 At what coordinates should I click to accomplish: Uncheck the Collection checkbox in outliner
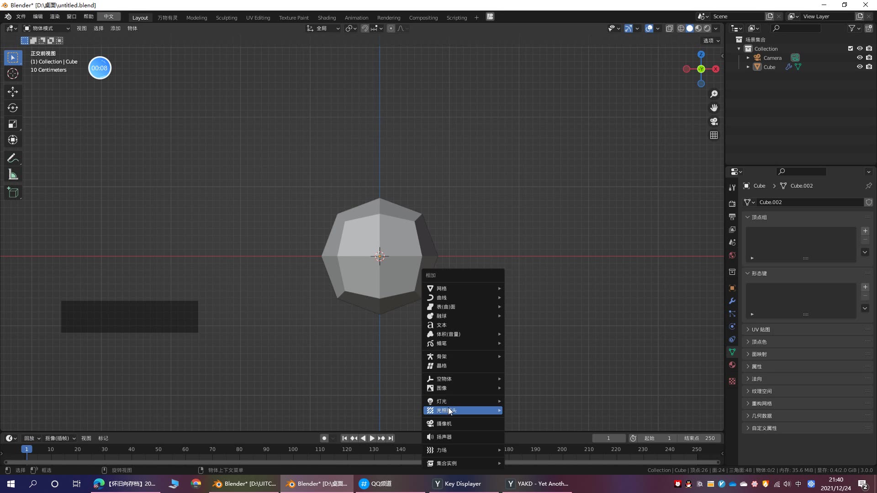[850, 48]
